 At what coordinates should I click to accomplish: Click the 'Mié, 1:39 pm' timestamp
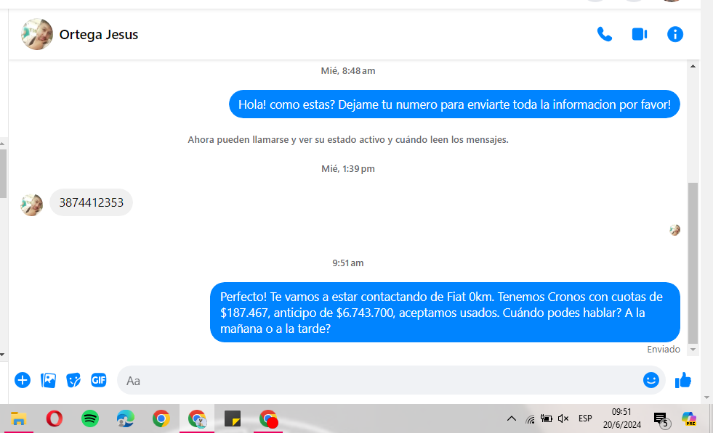[x=348, y=169]
